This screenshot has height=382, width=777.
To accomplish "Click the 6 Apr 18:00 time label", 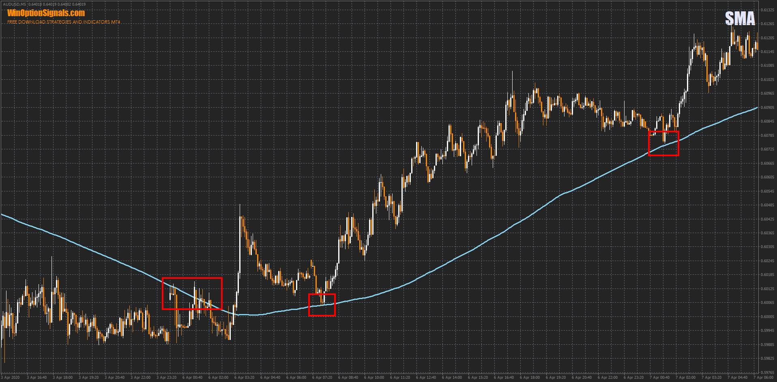I will coord(530,378).
